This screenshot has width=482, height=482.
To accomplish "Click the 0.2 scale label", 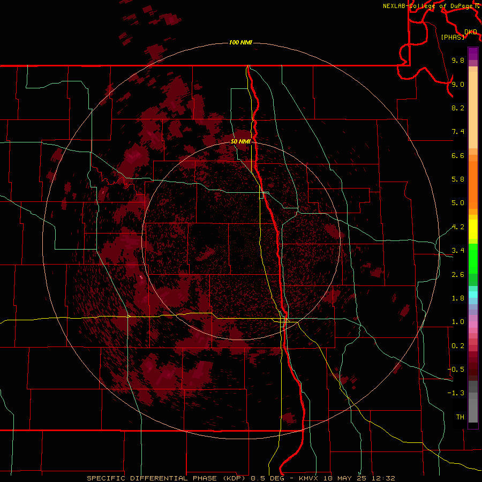I will pos(458,346).
